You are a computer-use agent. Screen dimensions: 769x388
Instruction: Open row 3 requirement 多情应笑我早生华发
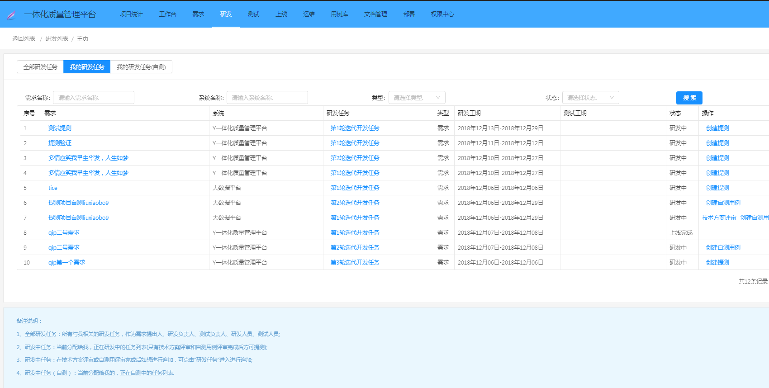click(88, 158)
